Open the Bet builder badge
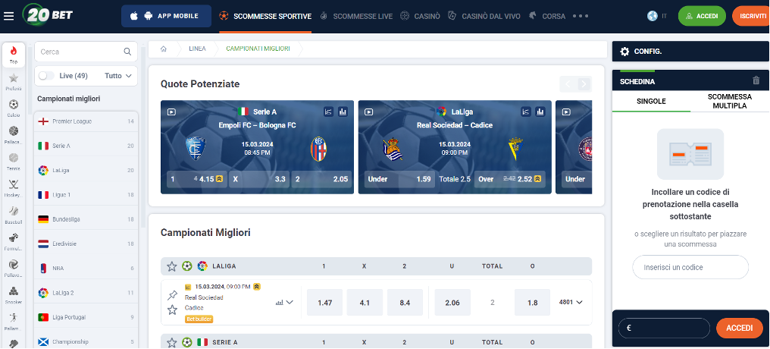This screenshot has height=349, width=770. coord(199,319)
